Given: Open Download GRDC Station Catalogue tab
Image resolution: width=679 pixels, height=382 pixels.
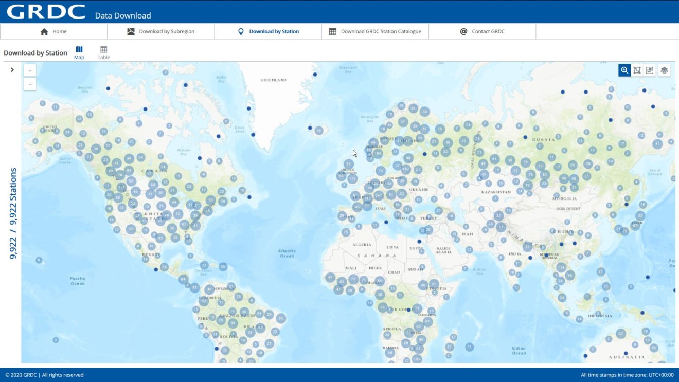Looking at the screenshot, I should (x=375, y=32).
